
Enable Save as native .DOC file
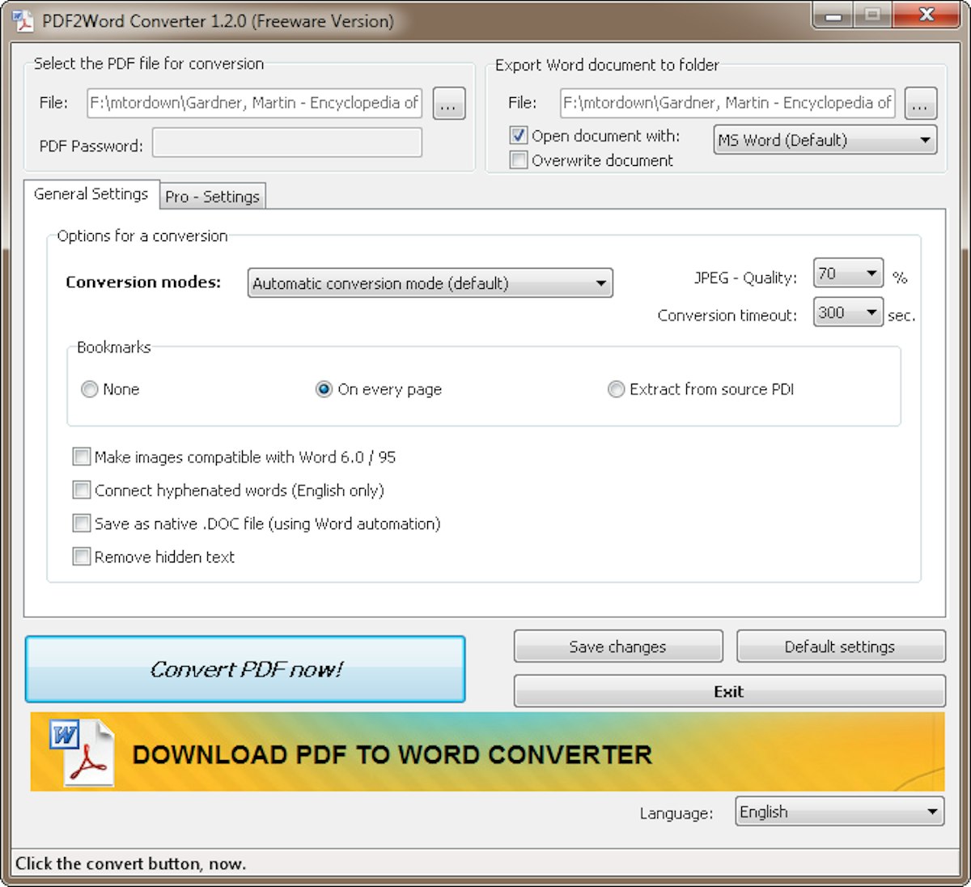point(81,523)
